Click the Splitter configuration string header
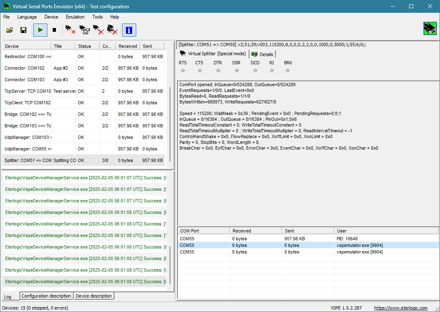 272,45
